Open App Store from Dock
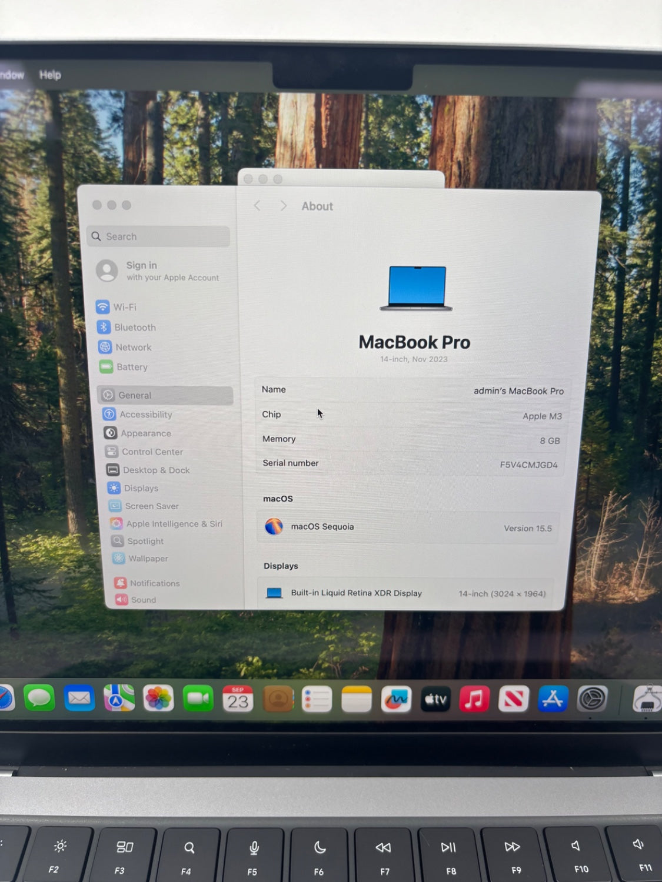Screen dimensions: 662x882 click(x=553, y=699)
